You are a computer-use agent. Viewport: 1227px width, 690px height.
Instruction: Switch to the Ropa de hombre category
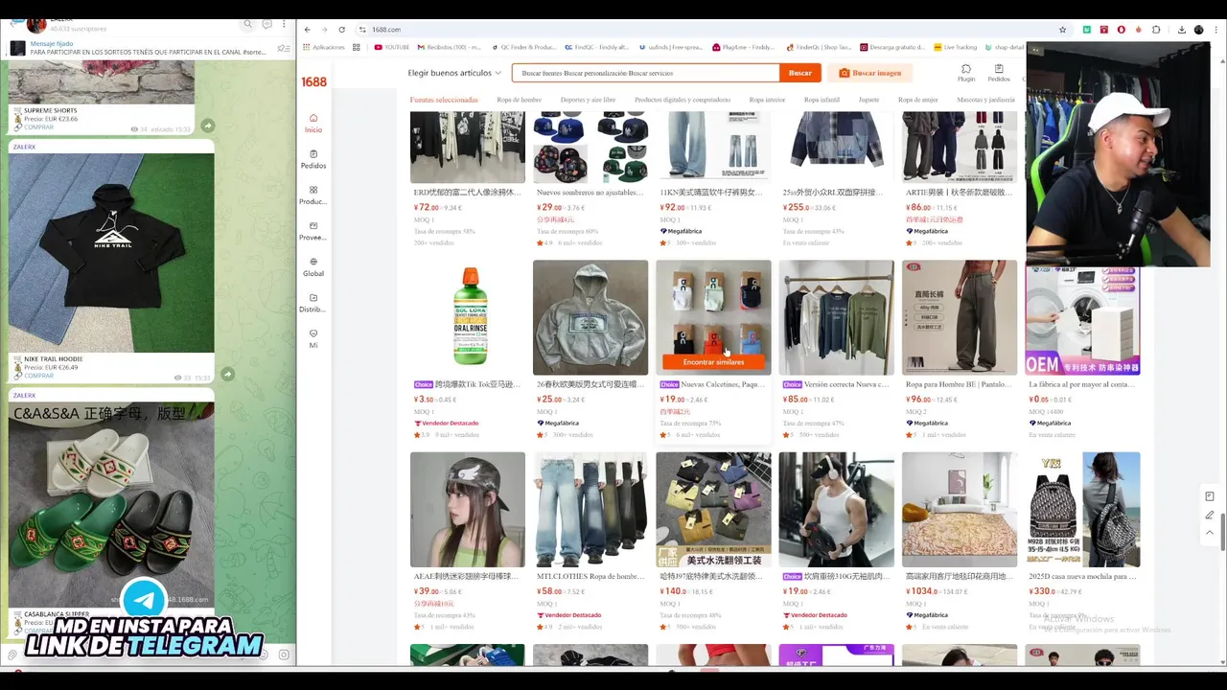pyautogui.click(x=519, y=100)
